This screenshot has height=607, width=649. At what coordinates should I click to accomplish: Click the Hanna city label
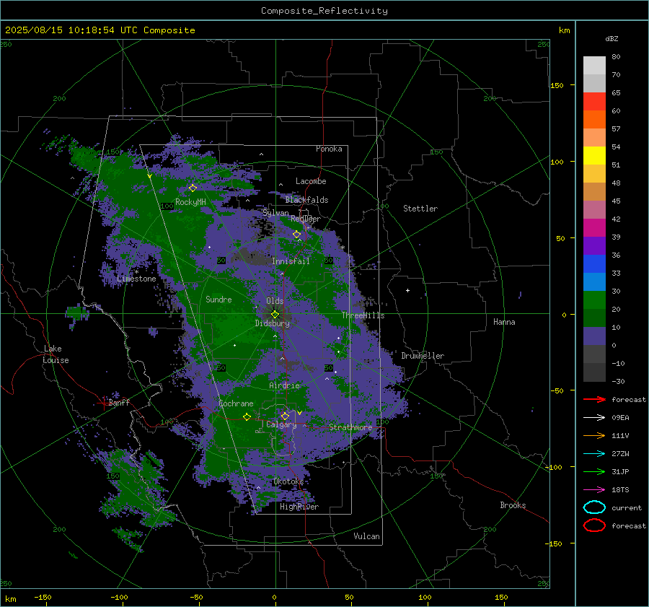click(504, 322)
